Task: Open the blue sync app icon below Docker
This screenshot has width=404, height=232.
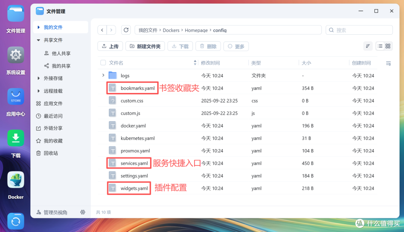Action: click(x=16, y=221)
